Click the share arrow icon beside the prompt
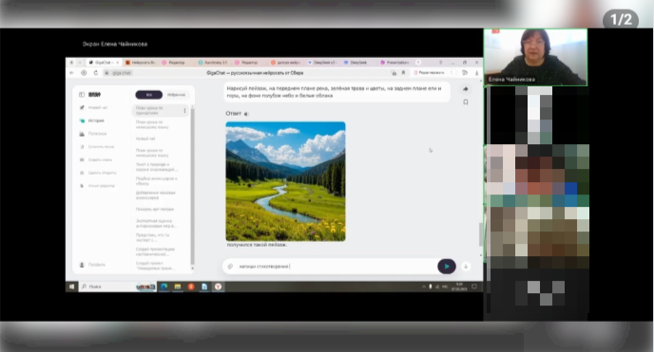 pyautogui.click(x=466, y=89)
